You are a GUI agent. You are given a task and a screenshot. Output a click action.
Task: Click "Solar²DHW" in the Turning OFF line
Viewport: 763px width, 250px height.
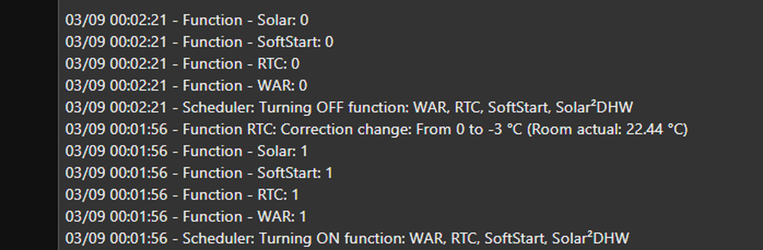coord(594,107)
